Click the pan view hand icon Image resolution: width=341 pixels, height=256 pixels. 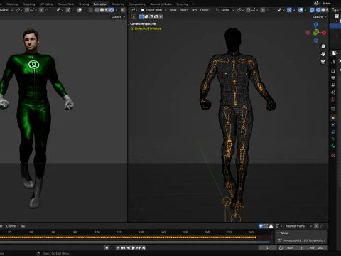click(x=323, y=54)
